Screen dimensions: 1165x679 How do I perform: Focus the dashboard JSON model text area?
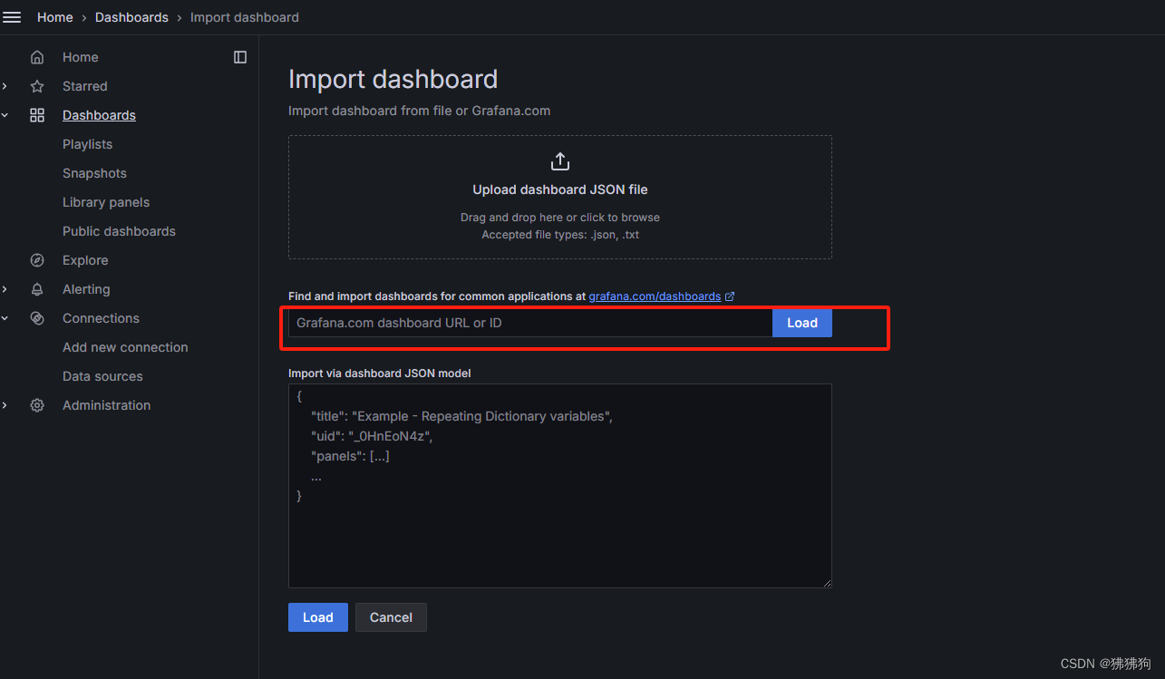coord(560,486)
